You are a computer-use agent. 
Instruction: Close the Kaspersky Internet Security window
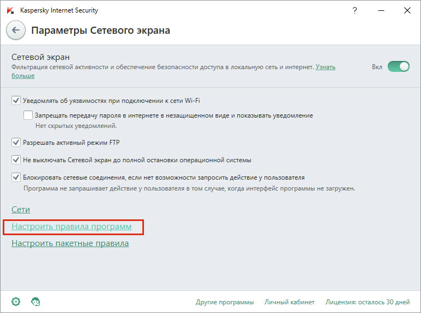coord(407,10)
